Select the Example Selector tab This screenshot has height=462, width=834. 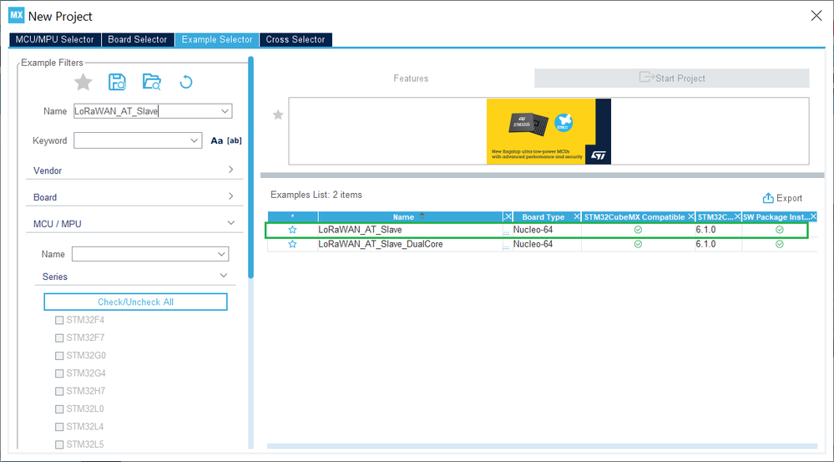(217, 39)
